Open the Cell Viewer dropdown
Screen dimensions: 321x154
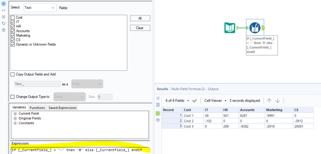tap(216, 101)
